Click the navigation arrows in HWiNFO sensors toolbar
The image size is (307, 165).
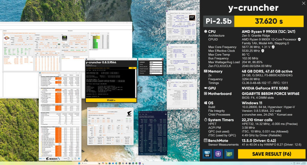[40, 158]
